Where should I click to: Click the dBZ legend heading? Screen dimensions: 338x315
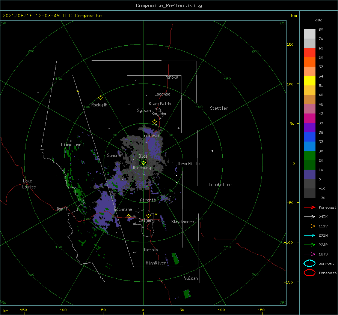pos(318,20)
